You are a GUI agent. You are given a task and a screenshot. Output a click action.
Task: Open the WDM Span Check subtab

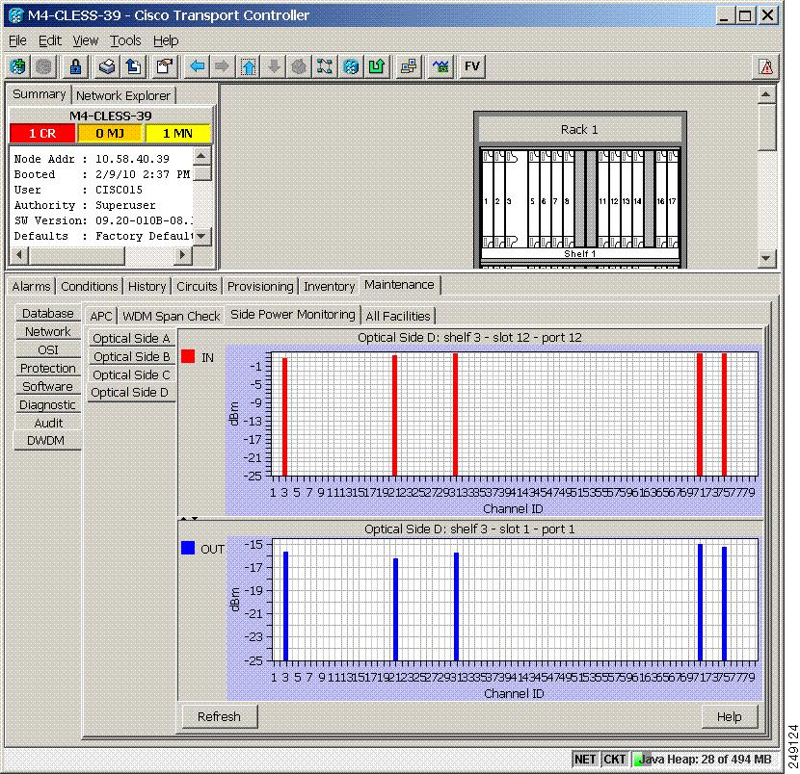point(171,316)
